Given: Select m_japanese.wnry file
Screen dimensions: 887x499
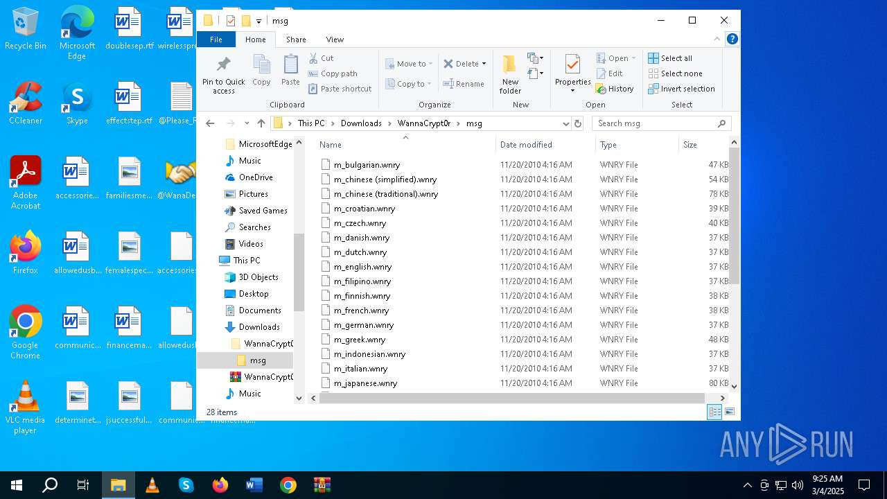Looking at the screenshot, I should click(365, 383).
